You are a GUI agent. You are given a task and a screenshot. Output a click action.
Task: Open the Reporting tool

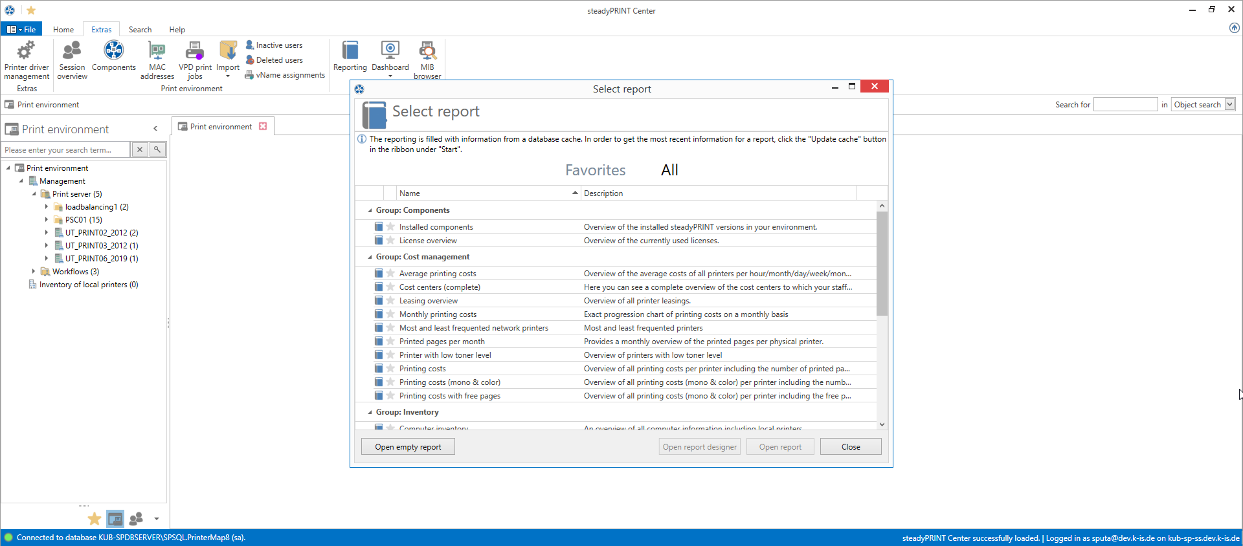coord(350,56)
